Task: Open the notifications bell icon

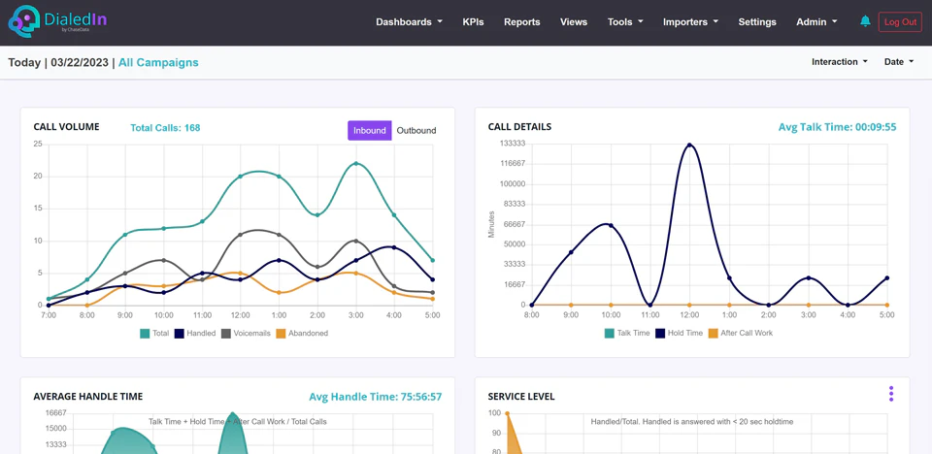Action: click(x=865, y=21)
